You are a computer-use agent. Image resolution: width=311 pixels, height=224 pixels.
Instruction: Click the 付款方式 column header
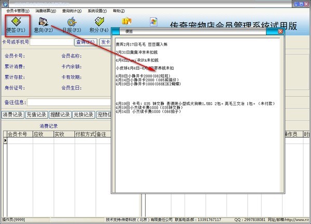(x=86, y=134)
